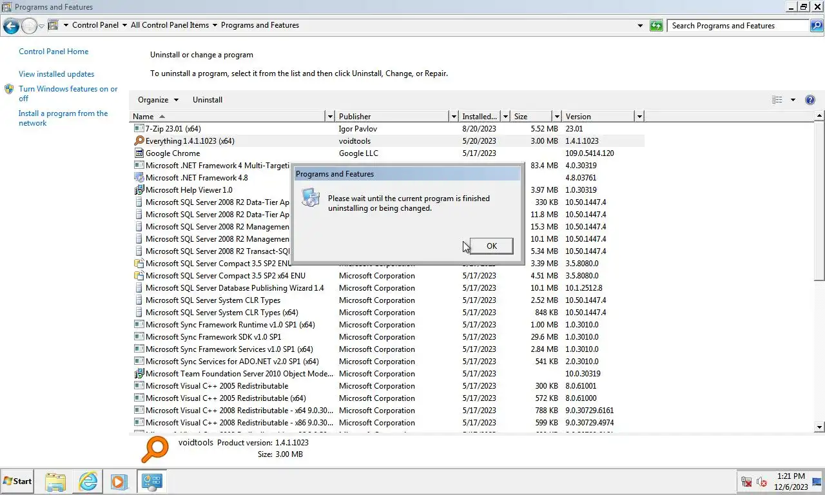Open the recent pages dropdown arrow
This screenshot has height=495, width=825.
click(41, 26)
